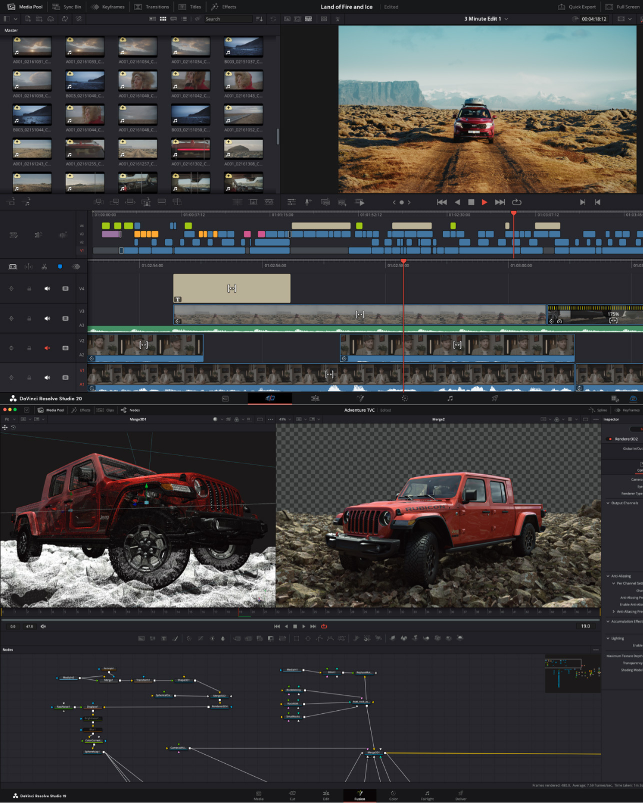This screenshot has height=803, width=643.
Task: Toggle video enable on track V4
Action: (x=65, y=288)
